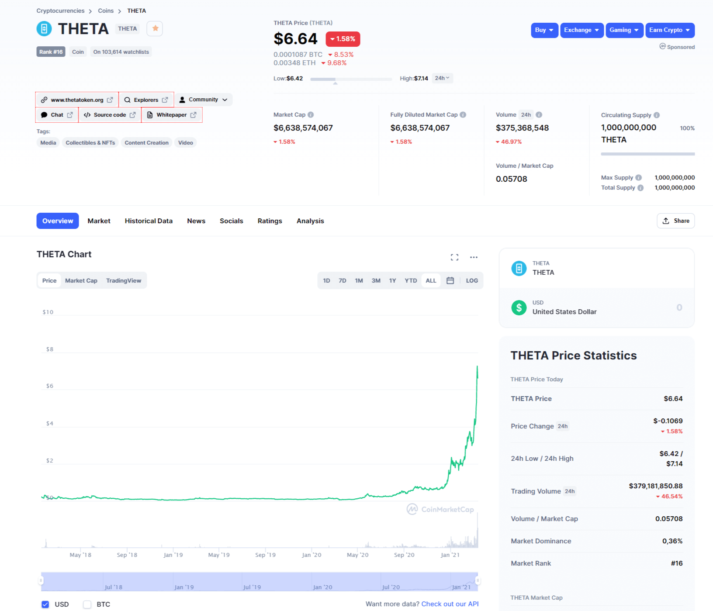Viewport: 713px width, 611px height.
Task: Expand the Community dropdown
Action: pos(204,100)
